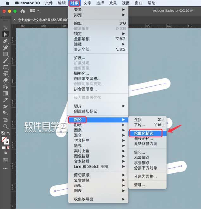
Task: Expand the 切片 submenu
Action: [98, 106]
